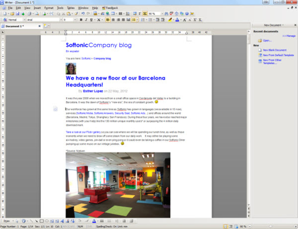Viewport: 298px width, 229px height.
Task: Increase paragraph indent
Action: 163,20
